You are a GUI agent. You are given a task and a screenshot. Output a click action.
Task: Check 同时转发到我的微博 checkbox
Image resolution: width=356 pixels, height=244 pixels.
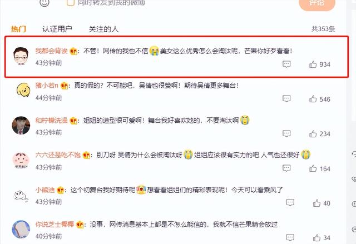point(71,2)
